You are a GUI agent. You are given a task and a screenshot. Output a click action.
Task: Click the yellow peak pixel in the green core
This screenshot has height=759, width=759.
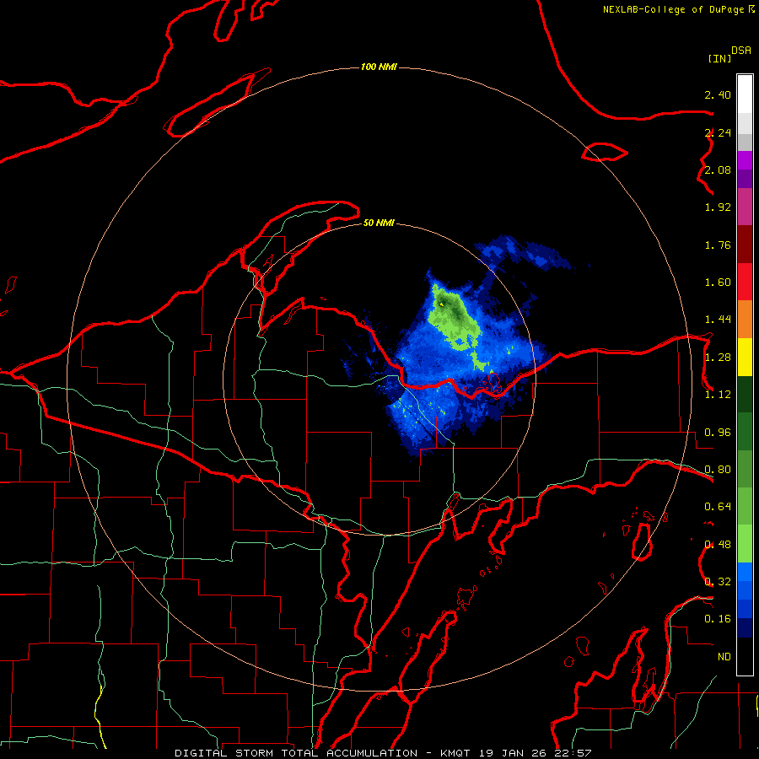(x=441, y=304)
